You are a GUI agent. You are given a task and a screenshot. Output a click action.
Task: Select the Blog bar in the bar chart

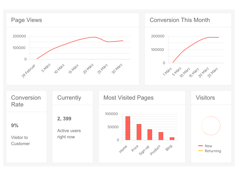click(x=172, y=139)
